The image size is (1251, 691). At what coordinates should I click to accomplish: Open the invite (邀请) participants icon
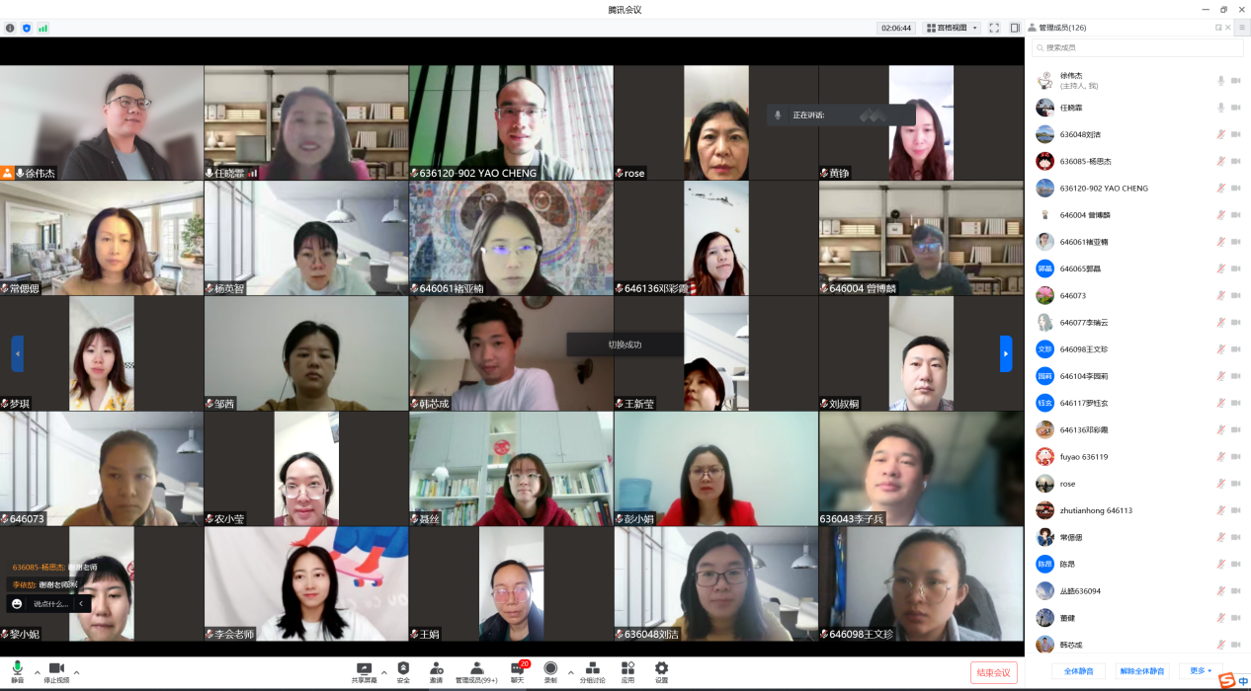tap(436, 671)
